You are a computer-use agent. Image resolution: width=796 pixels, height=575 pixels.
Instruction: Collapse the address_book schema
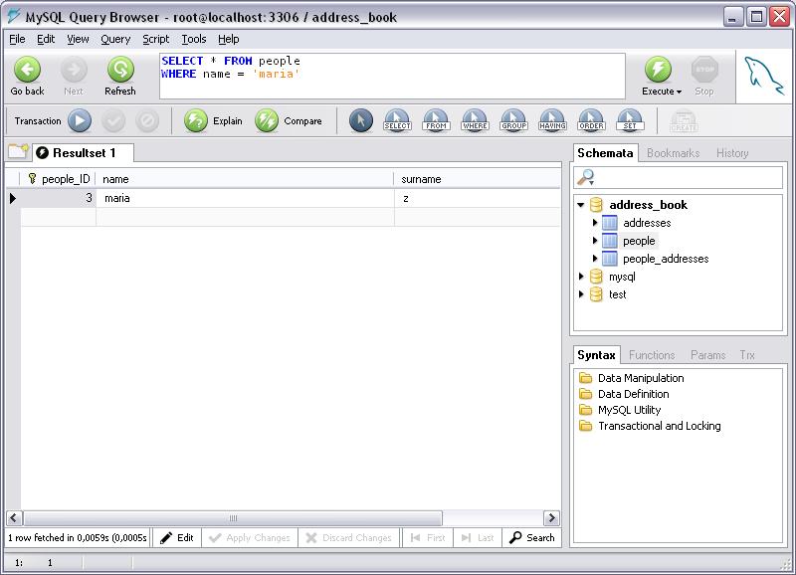581,205
